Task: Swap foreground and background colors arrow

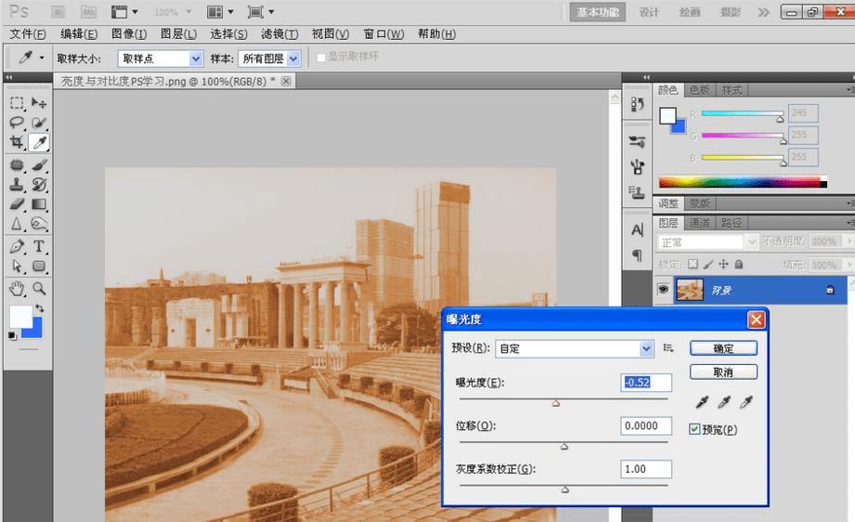Action: (40, 308)
